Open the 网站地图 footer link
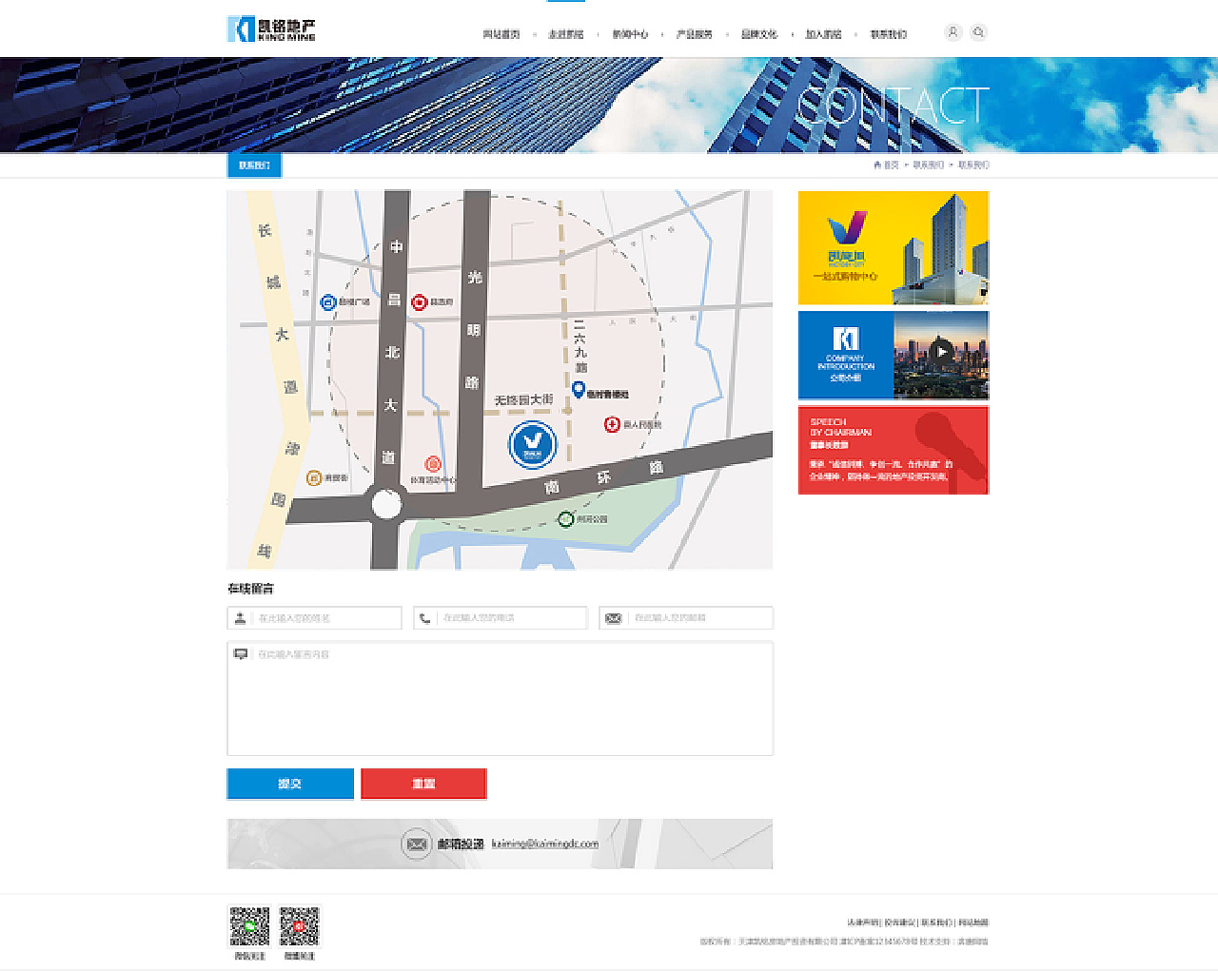Screen dimensions: 1218x971 973,922
